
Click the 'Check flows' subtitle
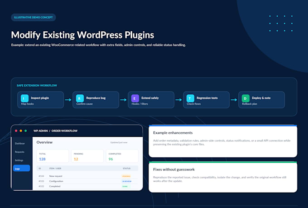(x=194, y=104)
